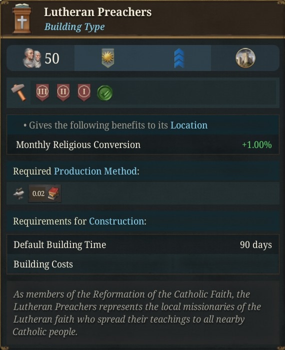Viewport: 285px width, 350px height.
Task: Open the Construction link
Action: [x=116, y=221]
